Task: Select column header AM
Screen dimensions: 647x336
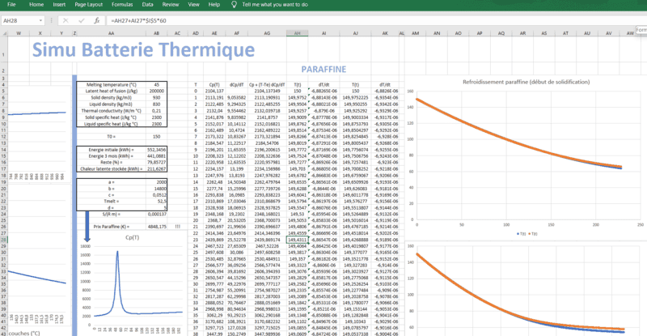Action: pyautogui.click(x=415, y=33)
